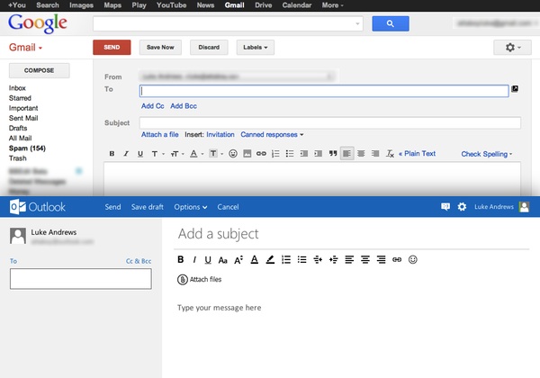Screen dimensions: 540x378
Task: Expand Canned responses dropdown
Action: coord(272,135)
